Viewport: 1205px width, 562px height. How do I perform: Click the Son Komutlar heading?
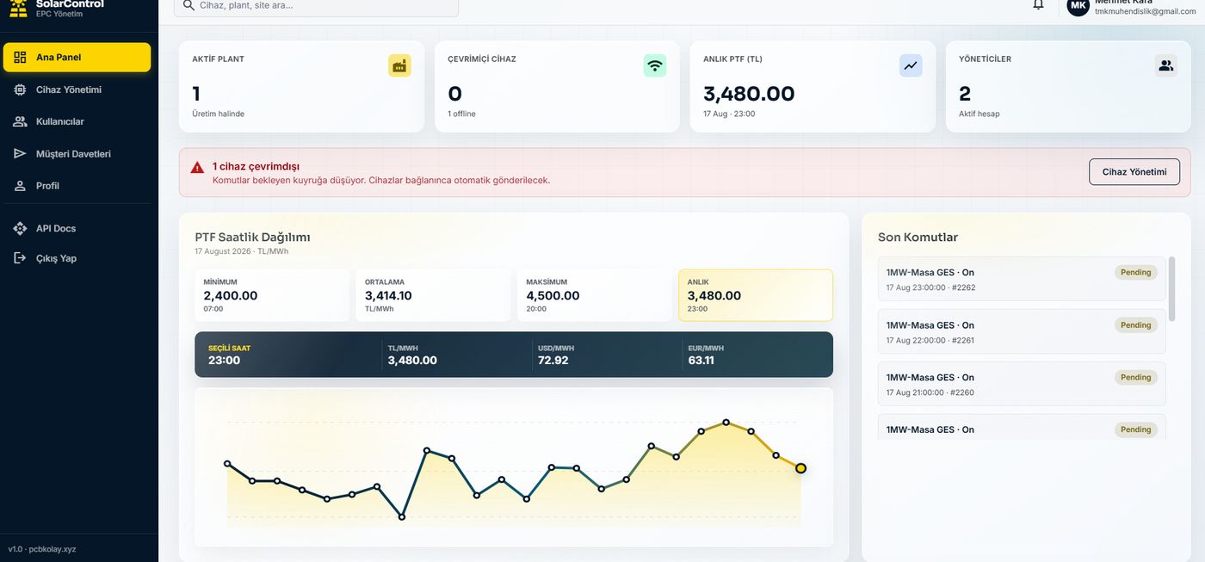[918, 238]
